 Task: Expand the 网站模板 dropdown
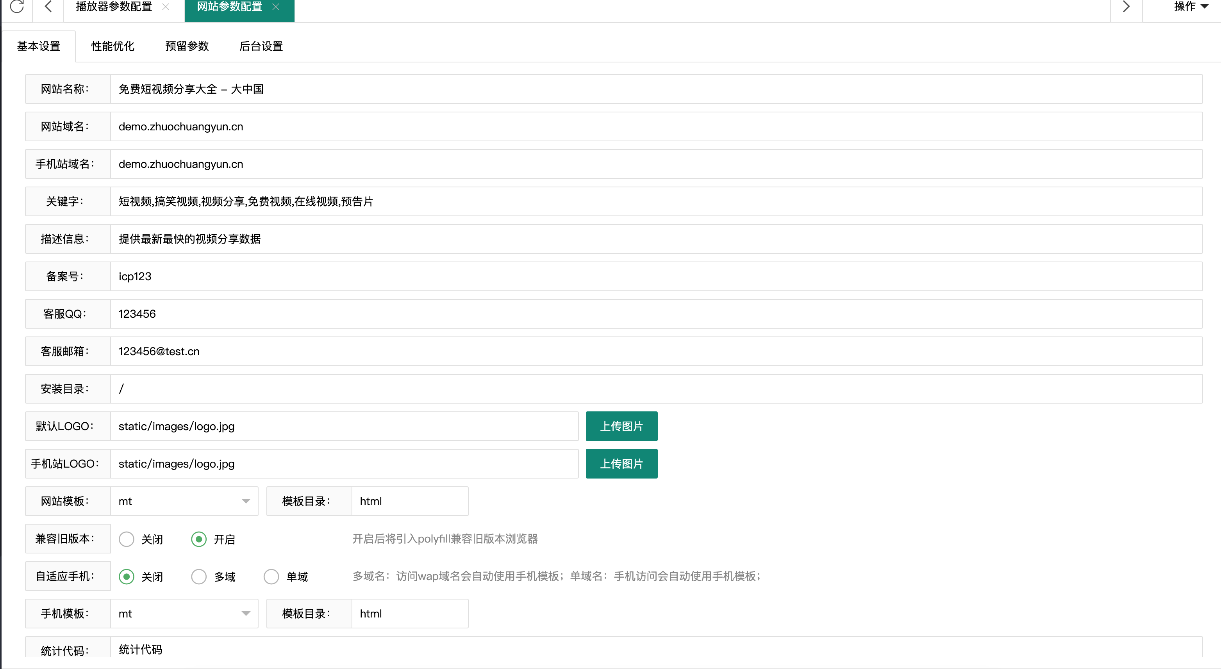[x=184, y=501]
